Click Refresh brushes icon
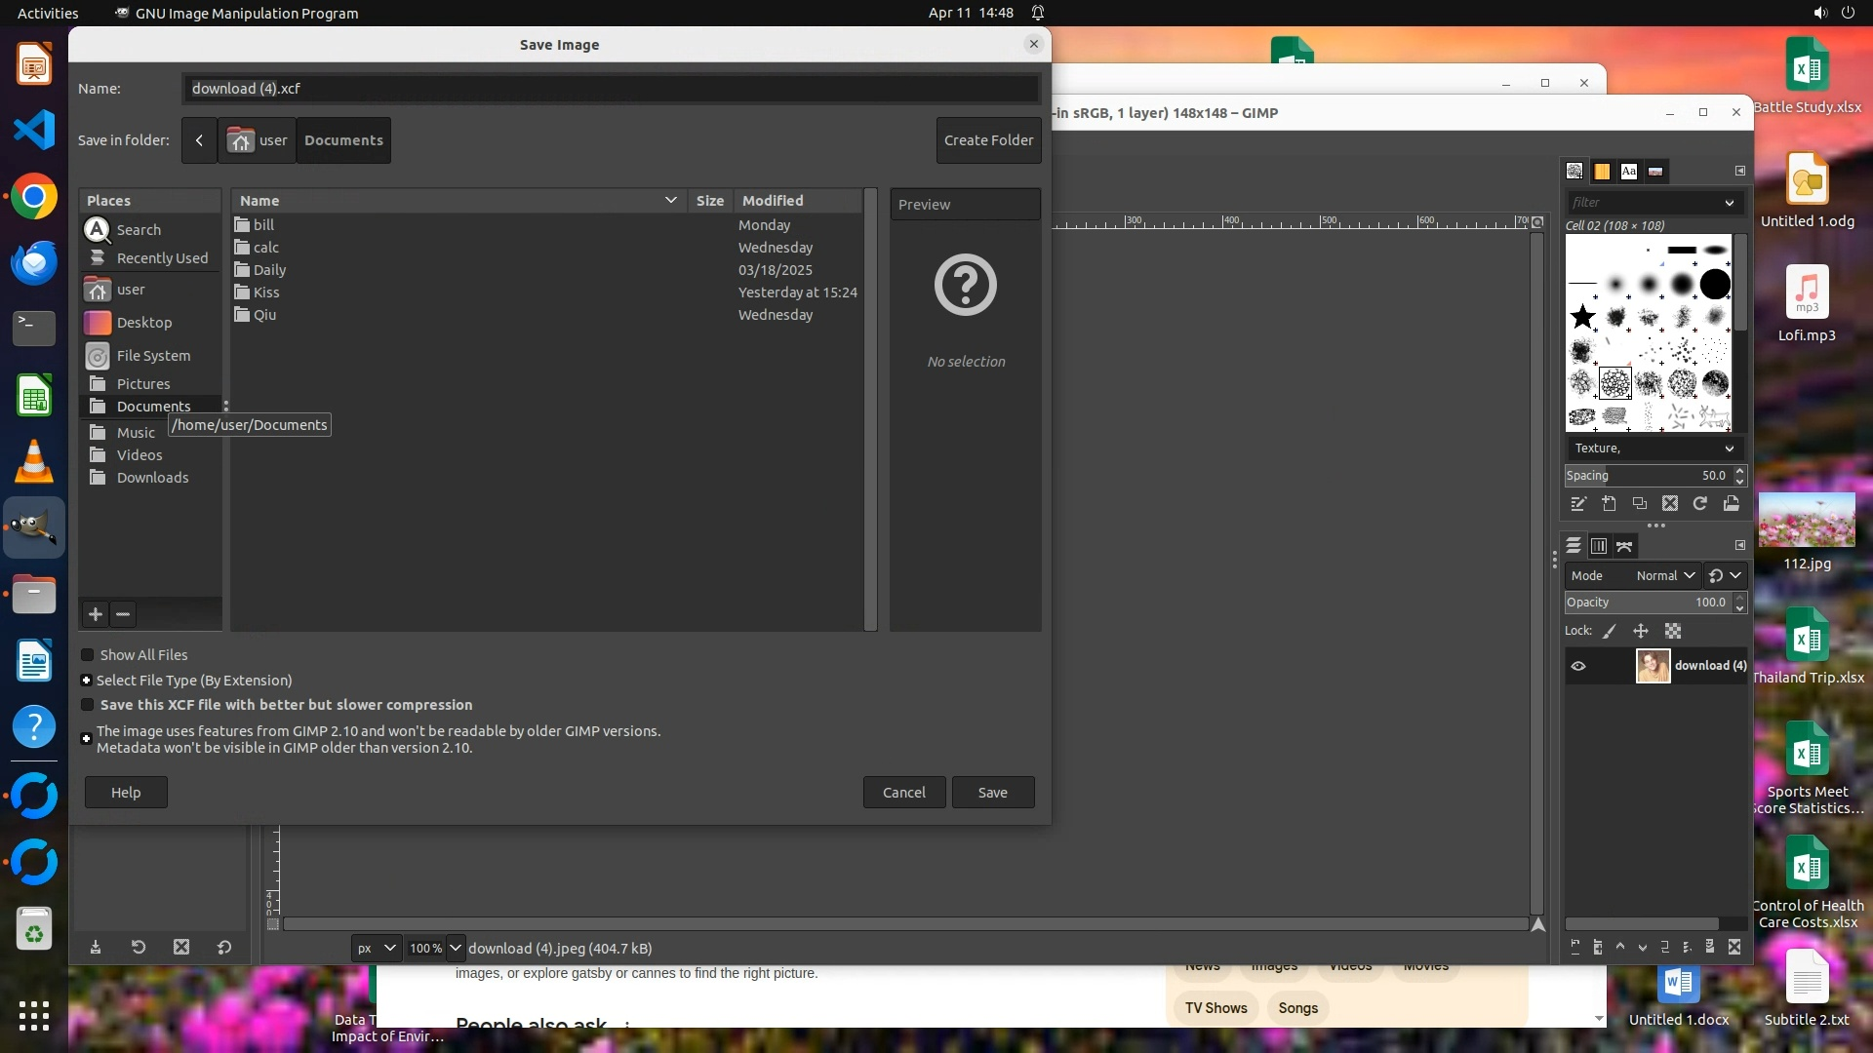The image size is (1873, 1053). pos(1700,504)
